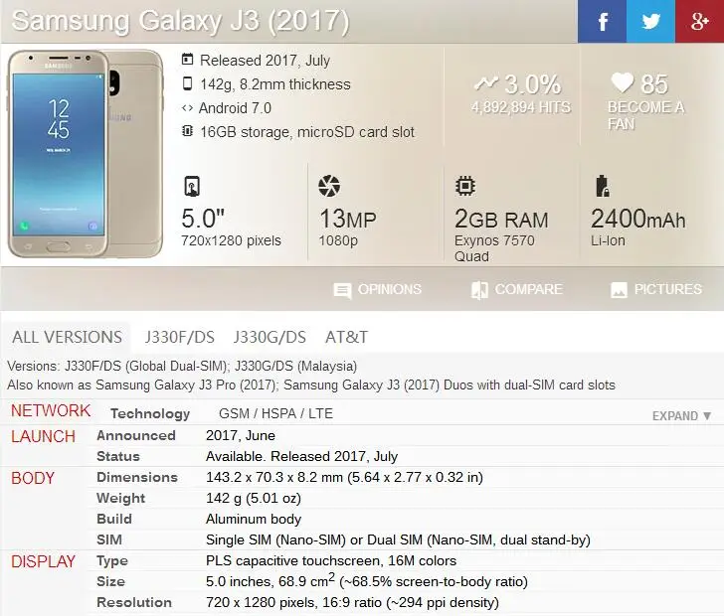Click the Pictures image icon
The image size is (724, 616).
click(619, 290)
